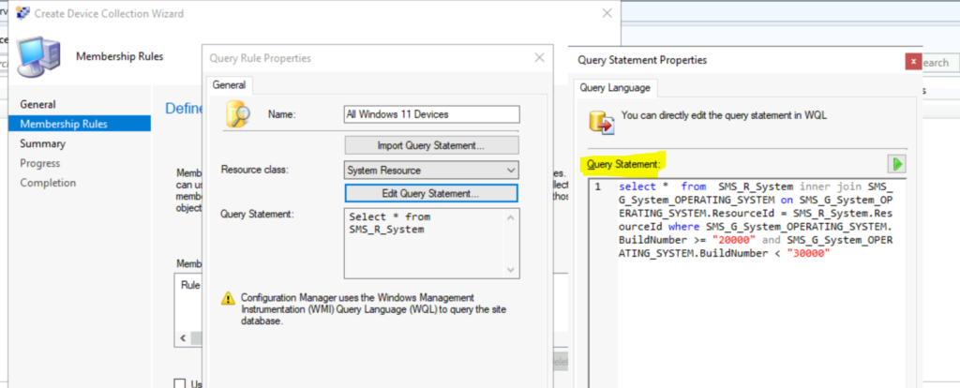Screen dimensions: 960x388
Task: Click the Query Rule magnifier database icon
Action: tap(237, 113)
